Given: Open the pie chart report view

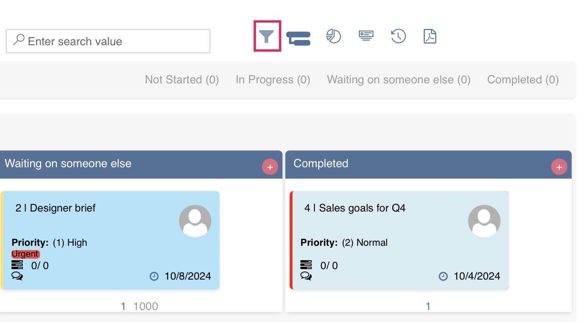Looking at the screenshot, I should (334, 36).
